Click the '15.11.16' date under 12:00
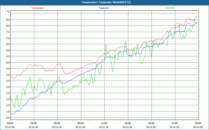209x130 pixels. pos(104,127)
